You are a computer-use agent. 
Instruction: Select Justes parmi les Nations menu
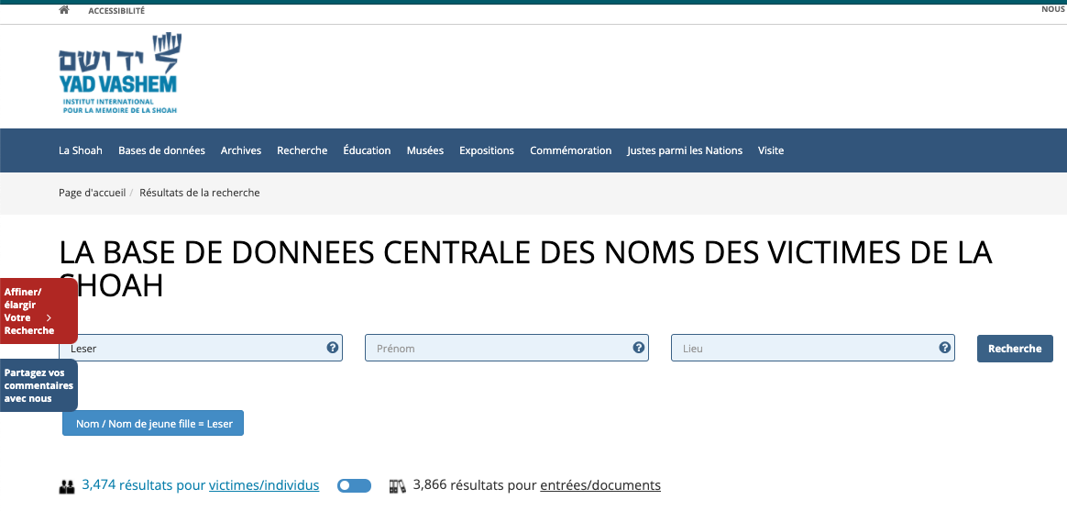[685, 150]
